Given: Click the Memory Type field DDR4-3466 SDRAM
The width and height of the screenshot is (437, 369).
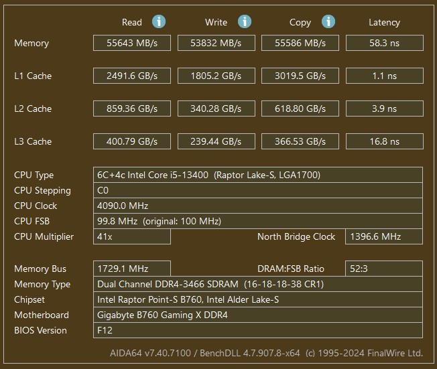Looking at the screenshot, I should point(258,284).
